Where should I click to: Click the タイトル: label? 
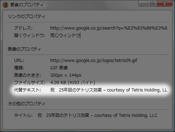(x=23, y=115)
